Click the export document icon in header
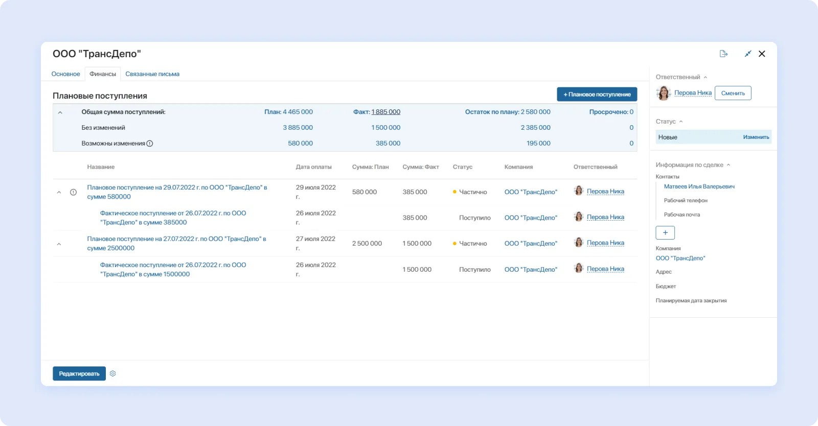818x426 pixels. pos(723,54)
